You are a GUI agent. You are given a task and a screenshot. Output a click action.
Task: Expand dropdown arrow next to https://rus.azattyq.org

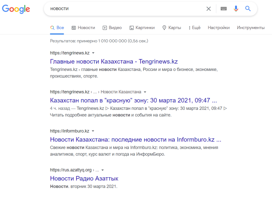click(103, 170)
